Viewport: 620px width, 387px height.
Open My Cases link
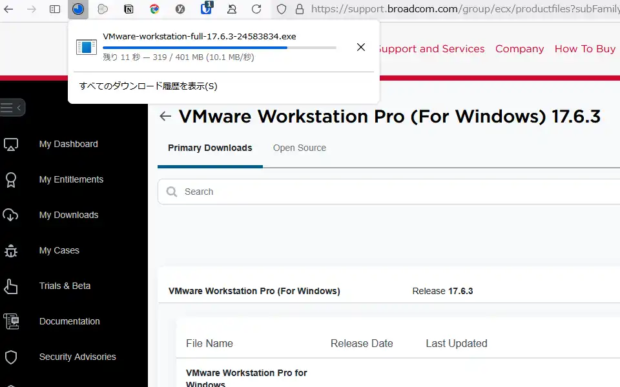[59, 250]
